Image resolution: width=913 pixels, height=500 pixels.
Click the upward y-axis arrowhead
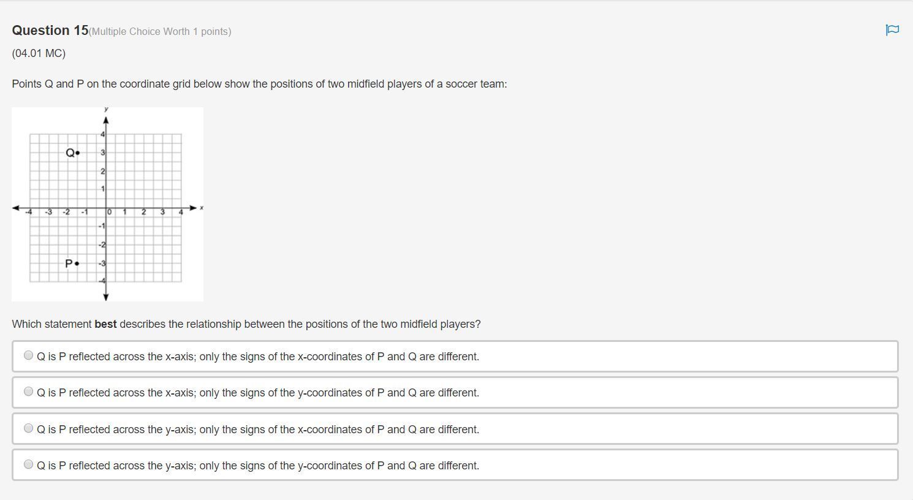tap(106, 120)
